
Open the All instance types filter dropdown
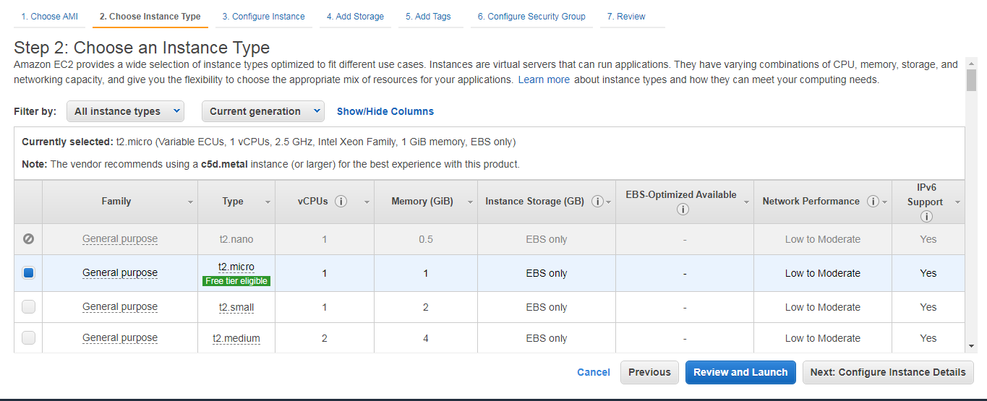click(x=125, y=111)
